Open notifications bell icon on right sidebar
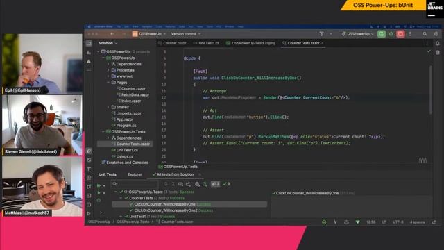 [438, 43]
